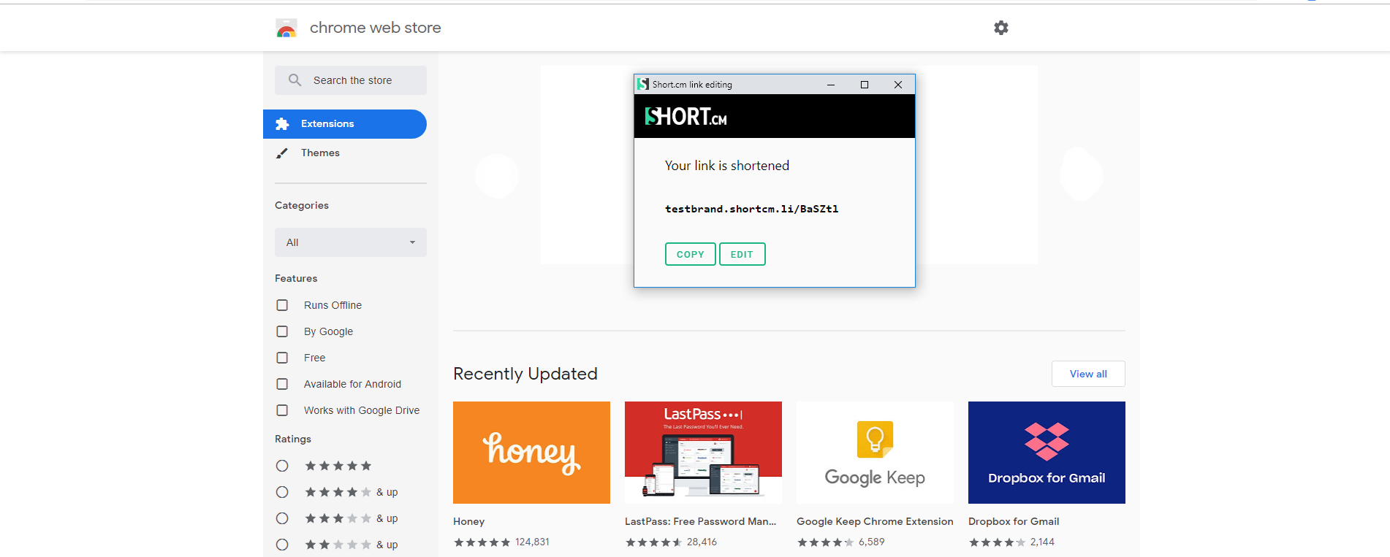Select the two stars & up rating
Image resolution: width=1390 pixels, height=557 pixels.
tap(282, 545)
